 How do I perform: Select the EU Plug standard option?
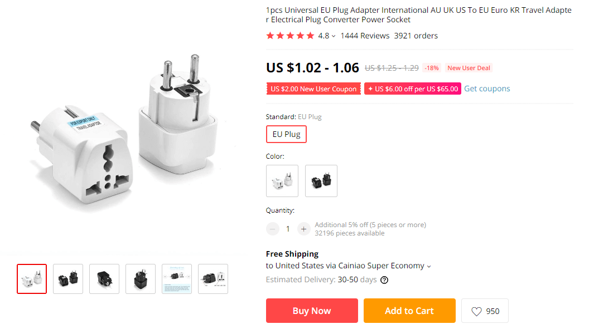click(x=286, y=134)
